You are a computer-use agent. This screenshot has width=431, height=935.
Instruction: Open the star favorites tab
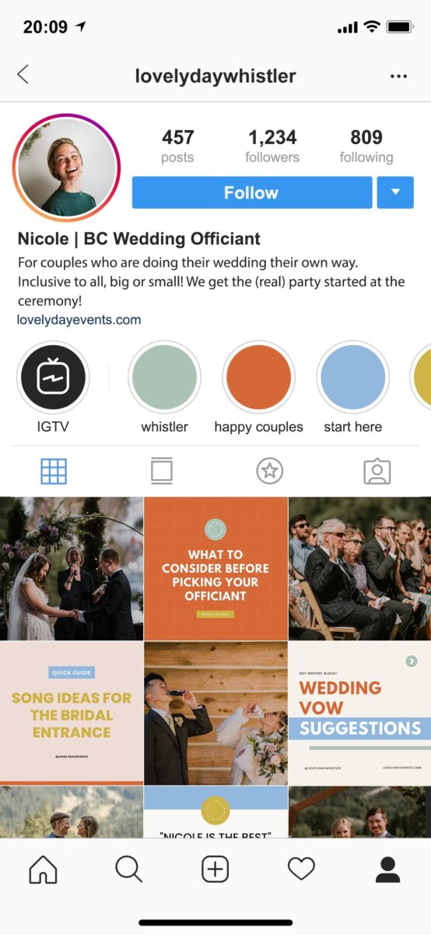point(269,471)
